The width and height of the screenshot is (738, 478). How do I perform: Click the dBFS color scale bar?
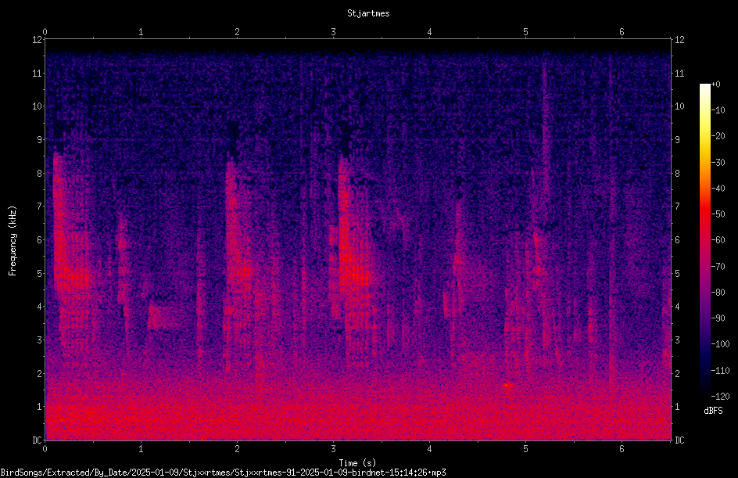point(704,239)
